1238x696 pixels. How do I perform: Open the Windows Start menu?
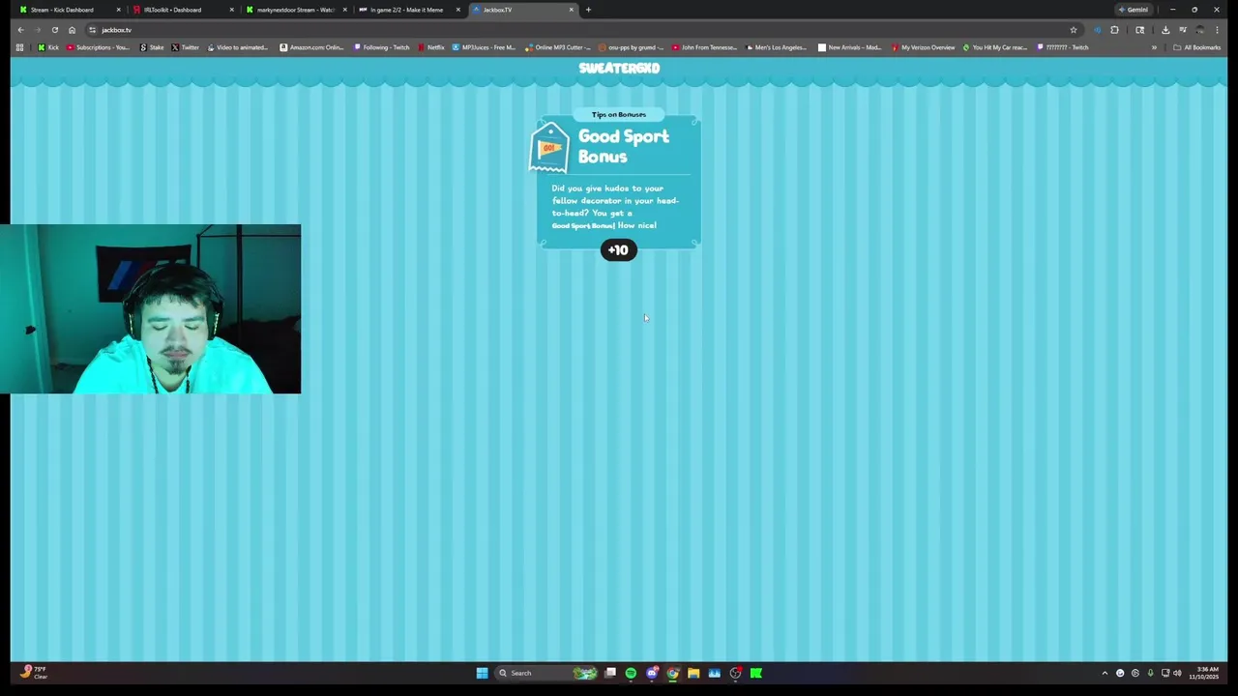(x=482, y=673)
